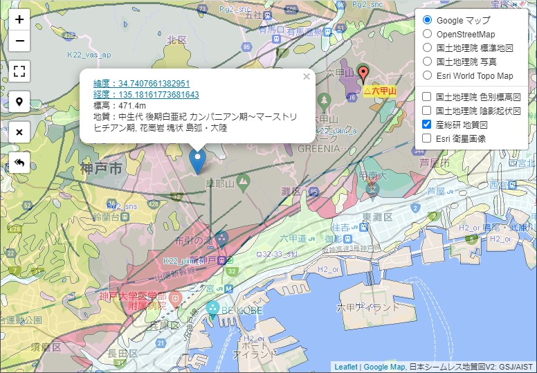Click the 摩耶山 mountain icon
Image resolution: width=537 pixels, height=373 pixels.
click(x=243, y=182)
